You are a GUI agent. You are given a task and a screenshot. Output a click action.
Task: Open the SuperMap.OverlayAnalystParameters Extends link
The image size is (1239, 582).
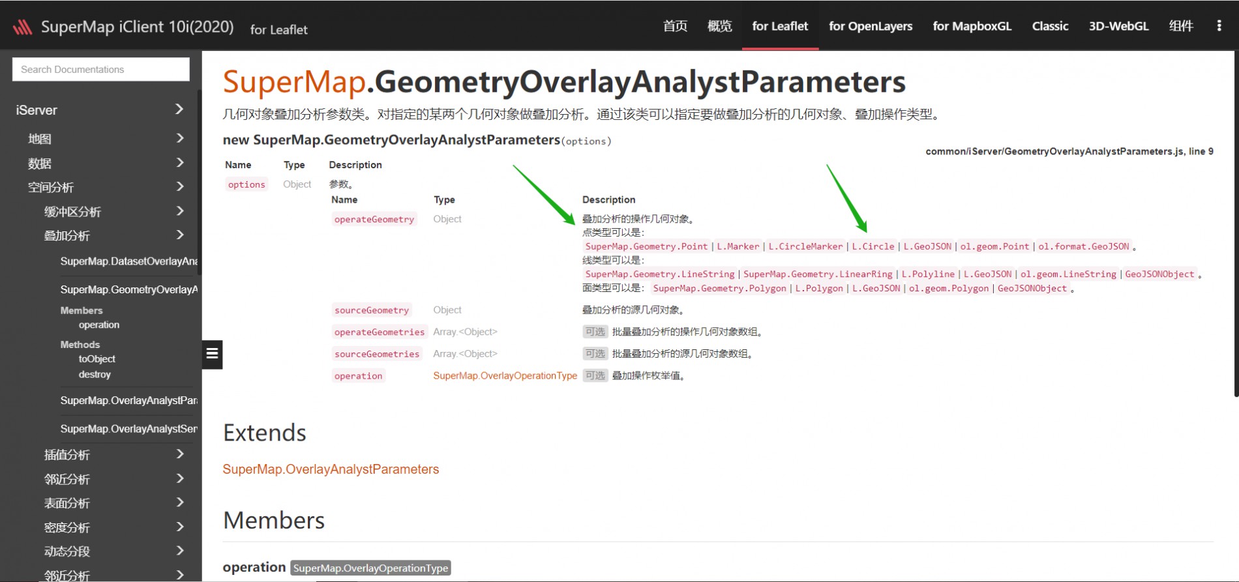coord(331,469)
